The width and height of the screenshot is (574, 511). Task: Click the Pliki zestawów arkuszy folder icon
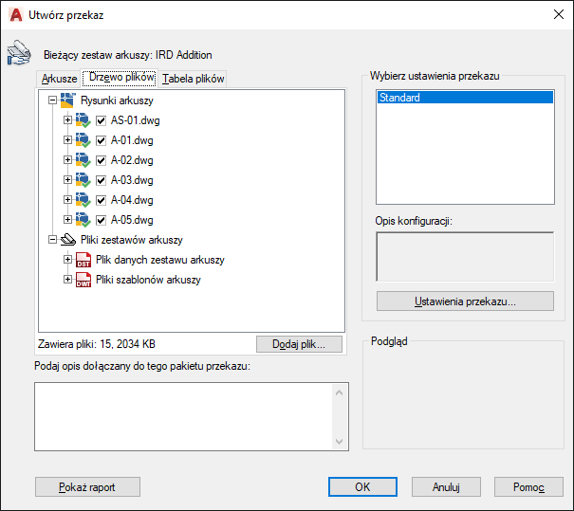click(67, 240)
